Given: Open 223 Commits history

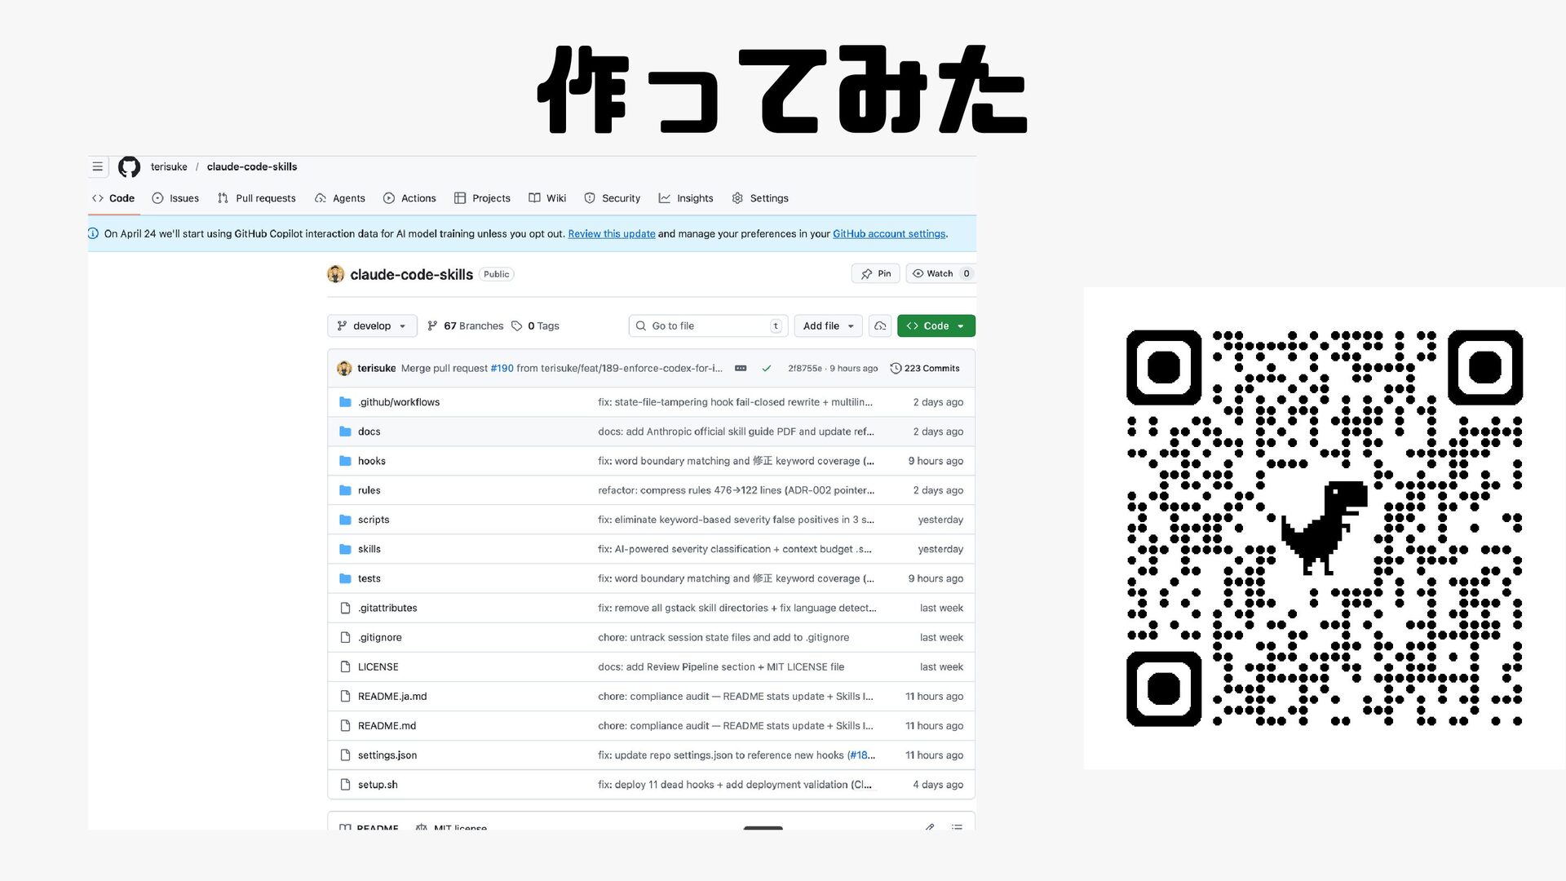Looking at the screenshot, I should (925, 369).
